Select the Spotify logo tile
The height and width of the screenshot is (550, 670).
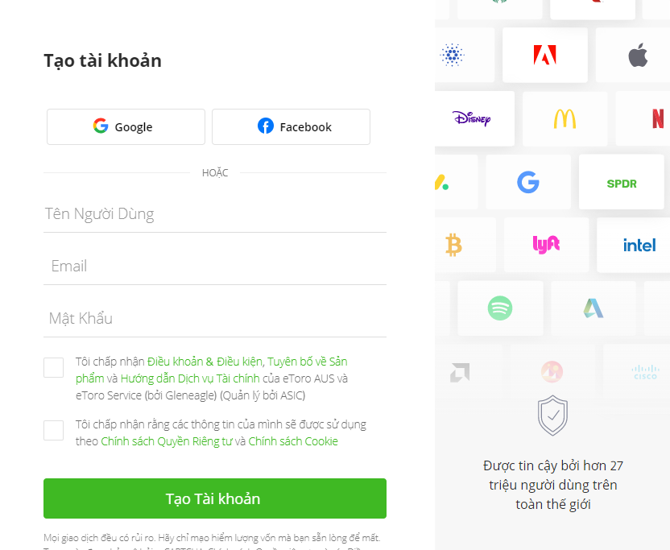(500, 308)
